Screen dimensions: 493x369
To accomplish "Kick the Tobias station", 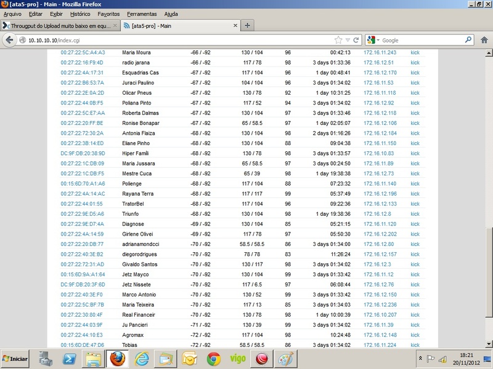I will (415, 345).
